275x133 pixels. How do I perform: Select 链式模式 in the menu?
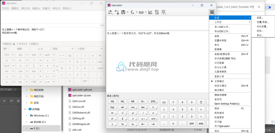point(219,90)
